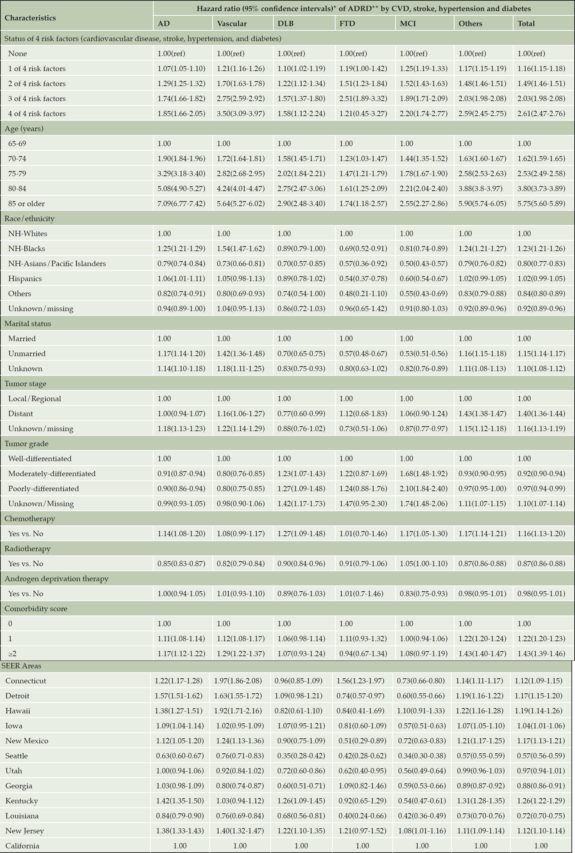Select the 'Louisiana' row label

[x=22, y=816]
